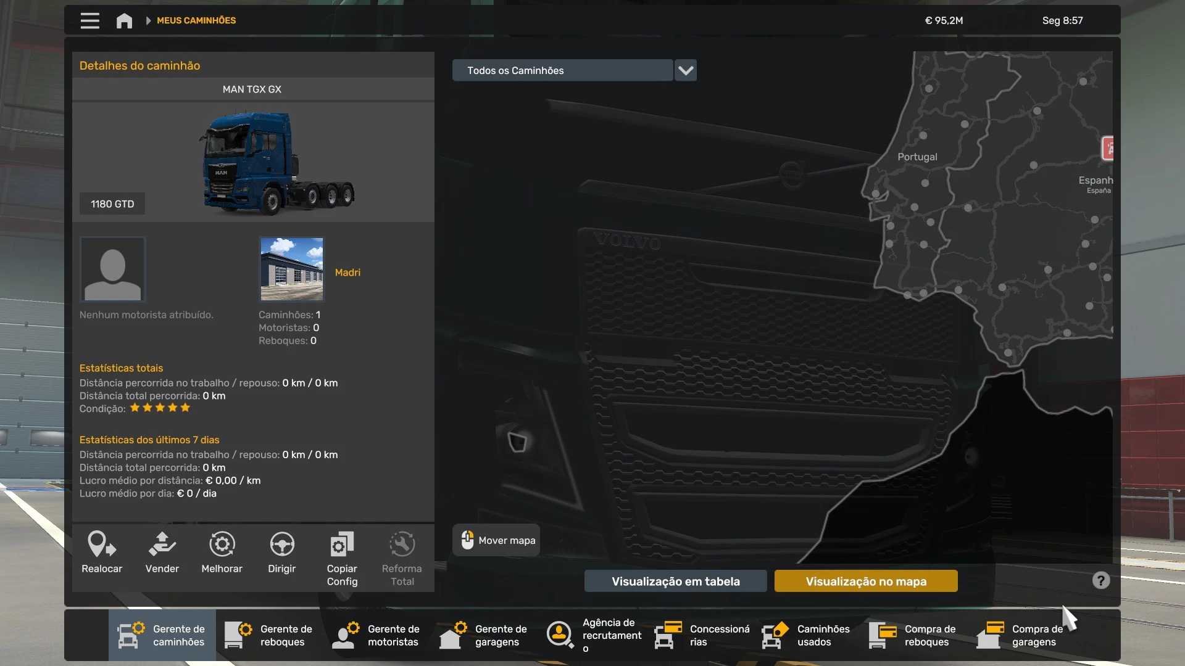Open Gerente de motoristas tab
The width and height of the screenshot is (1185, 666).
(x=376, y=635)
